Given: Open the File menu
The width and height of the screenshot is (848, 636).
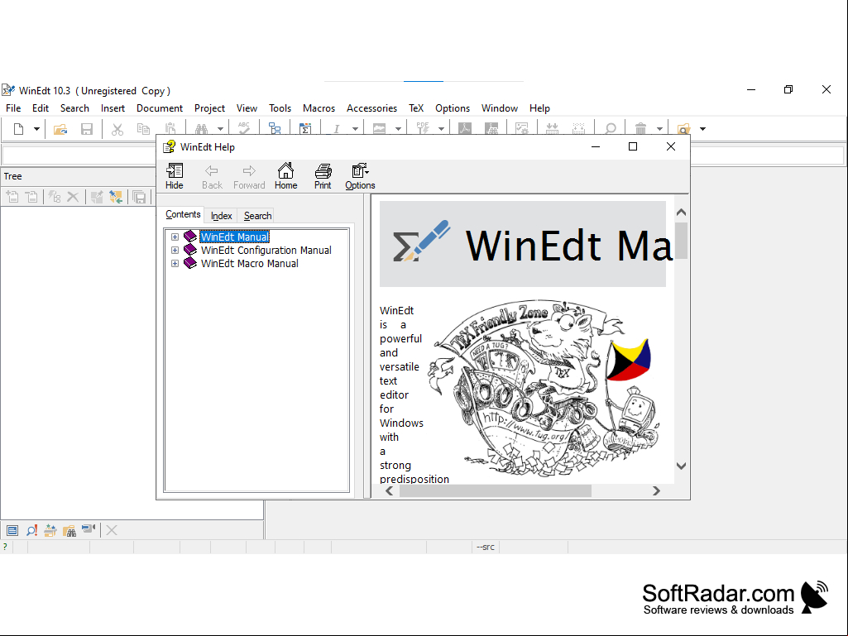Looking at the screenshot, I should coord(13,108).
